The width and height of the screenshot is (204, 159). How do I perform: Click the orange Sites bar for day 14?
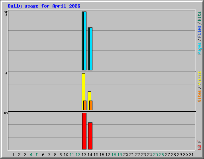91,105
